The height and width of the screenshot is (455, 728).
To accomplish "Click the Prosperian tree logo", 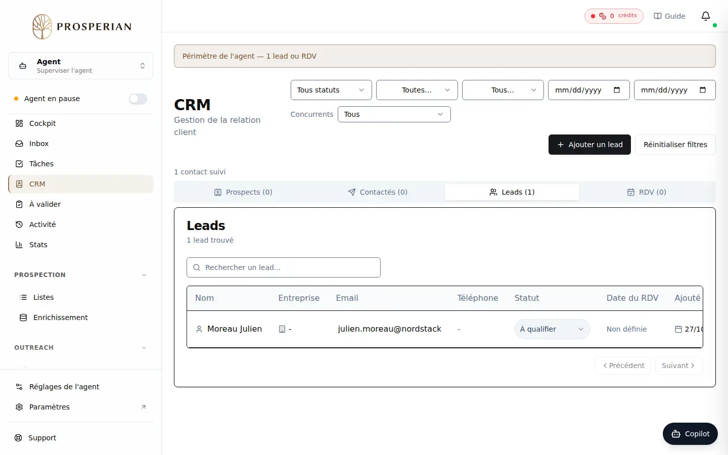I will tap(42, 27).
